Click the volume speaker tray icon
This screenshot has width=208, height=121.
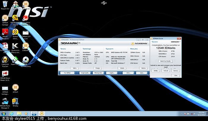click(x=195, y=114)
